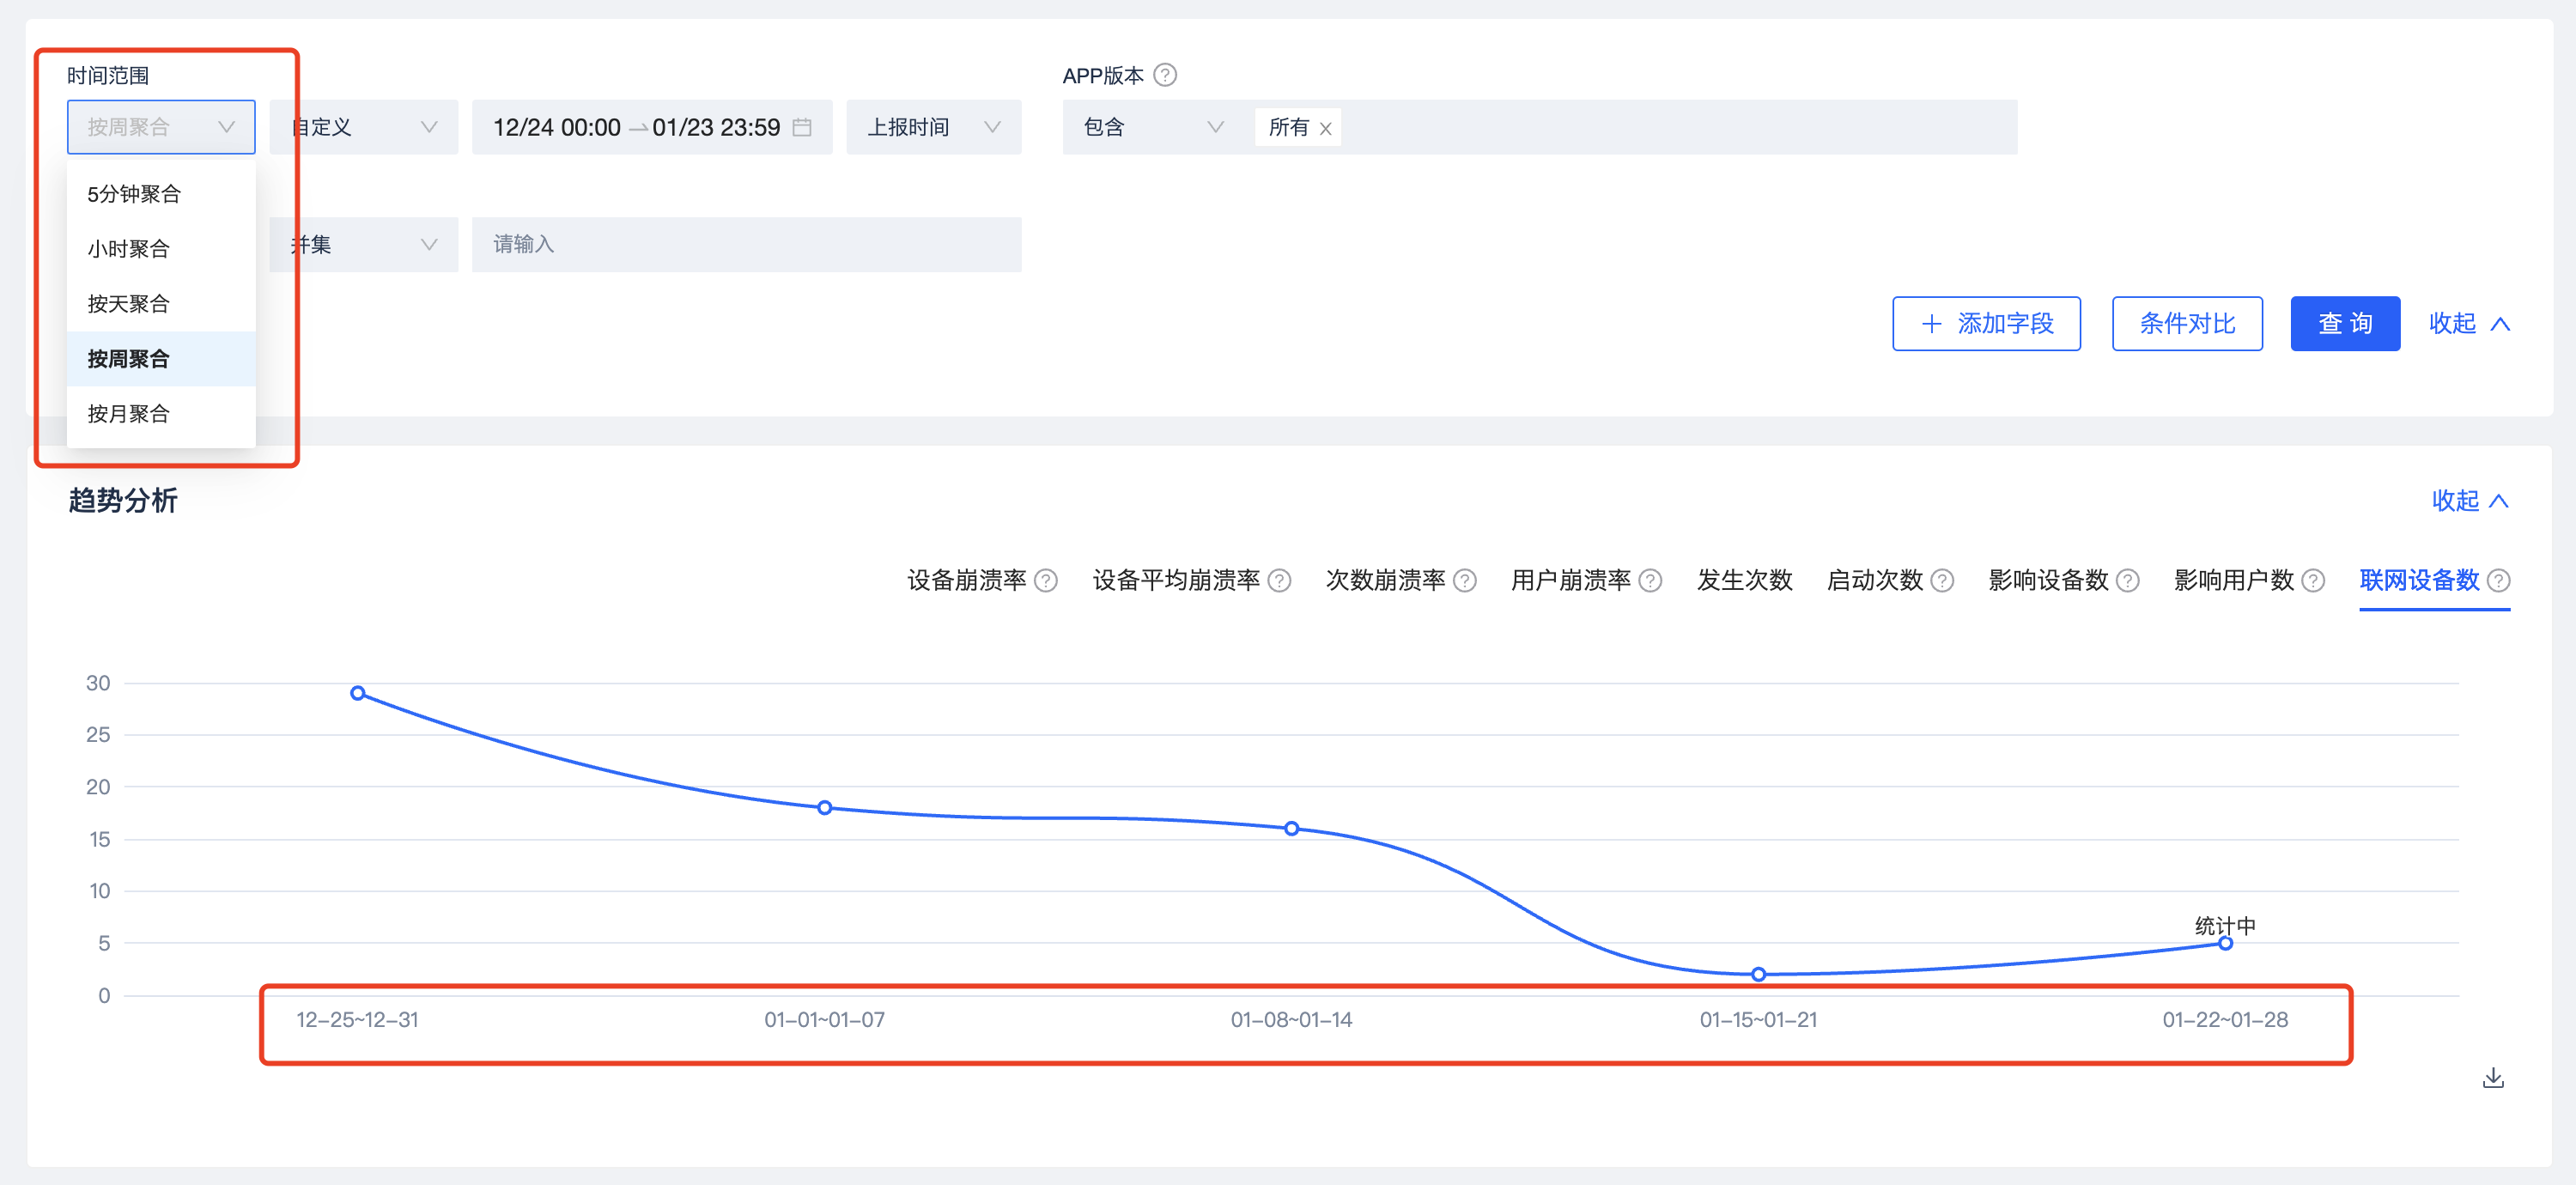Select highlighted 按周聚合 option in list

[161, 359]
